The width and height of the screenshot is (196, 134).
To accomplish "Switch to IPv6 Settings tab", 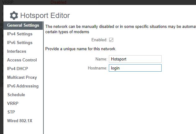I will coord(20,42).
